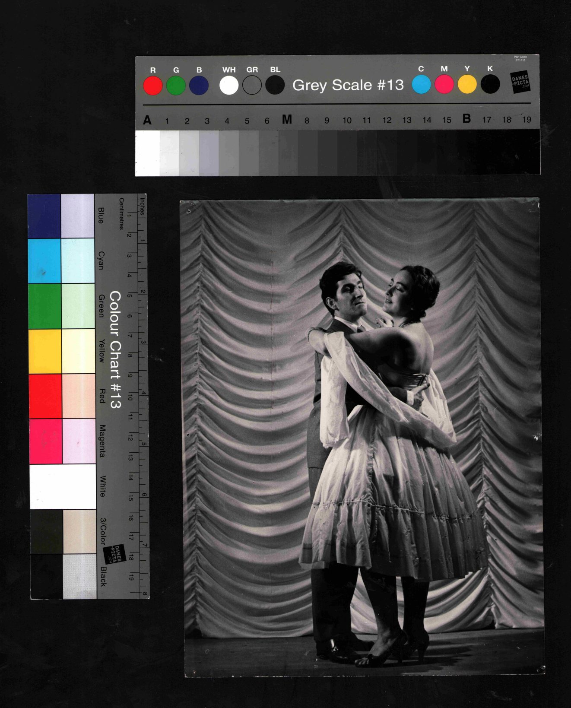This screenshot has width=571, height=708.
Task: Click the Danes-Picta logo on grey scale card
Action: coord(520,82)
